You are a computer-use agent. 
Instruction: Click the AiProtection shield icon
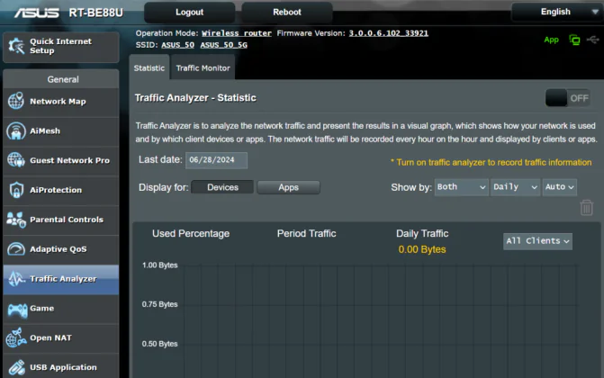click(16, 190)
